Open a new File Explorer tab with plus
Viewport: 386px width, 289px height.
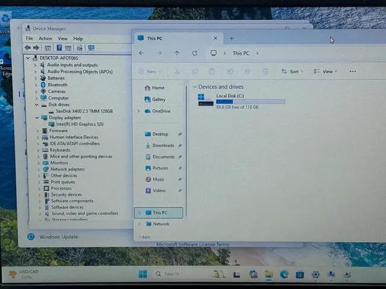pos(232,39)
